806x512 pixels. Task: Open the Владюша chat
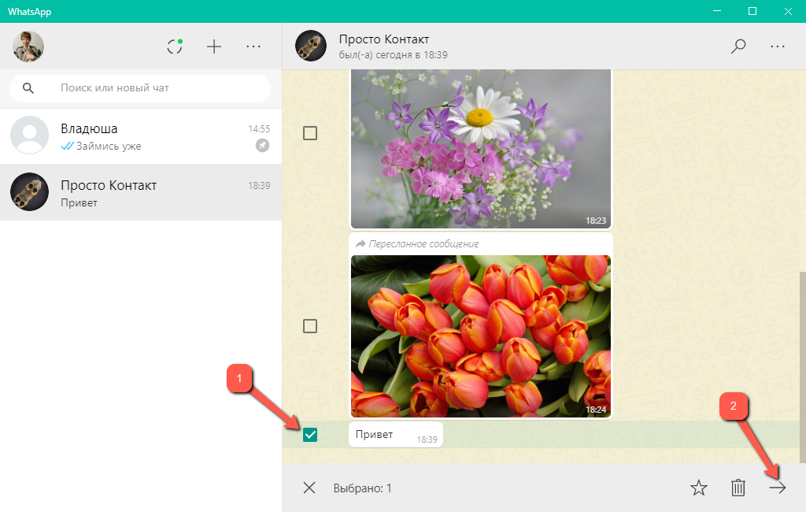141,136
